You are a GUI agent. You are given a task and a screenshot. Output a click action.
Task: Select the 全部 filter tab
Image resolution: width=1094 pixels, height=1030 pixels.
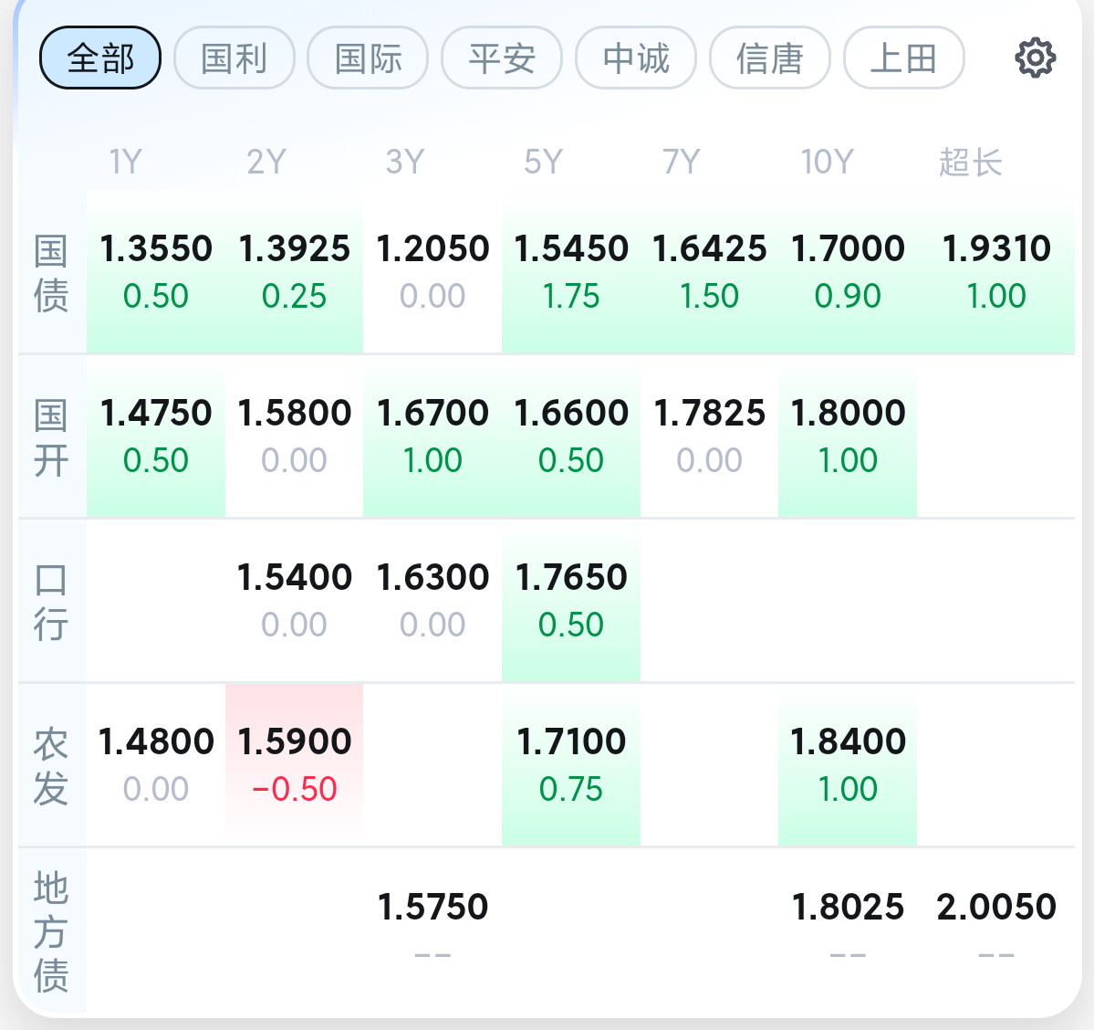pos(100,58)
